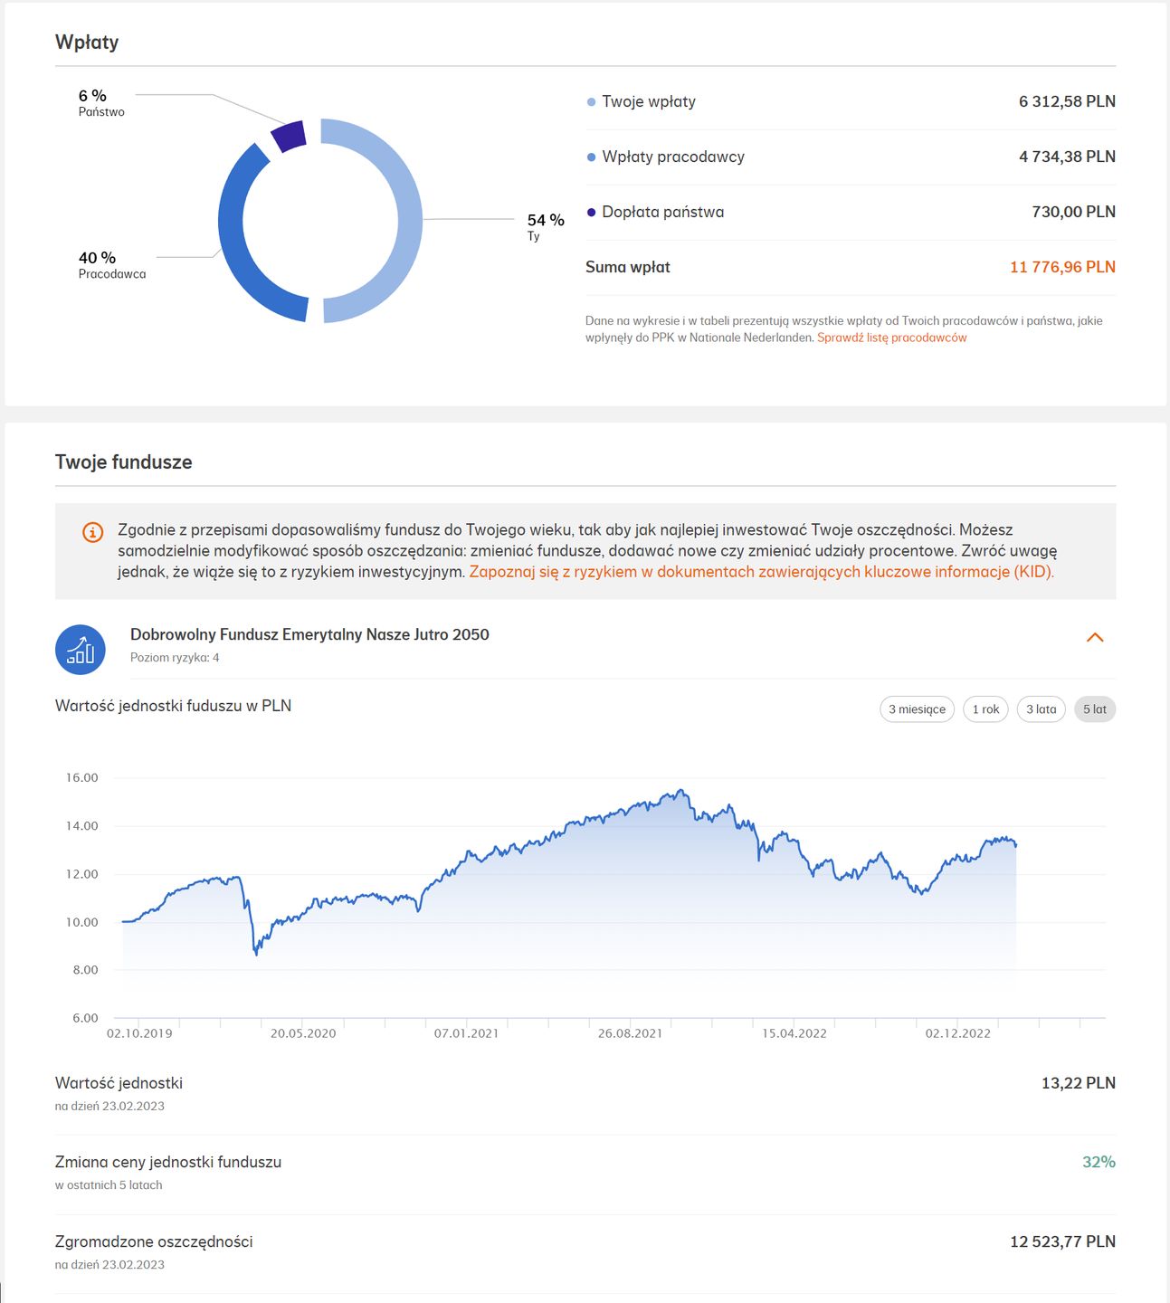Image resolution: width=1170 pixels, height=1303 pixels.
Task: Click the chart line peak near 26.08.2021
Action: [681, 791]
